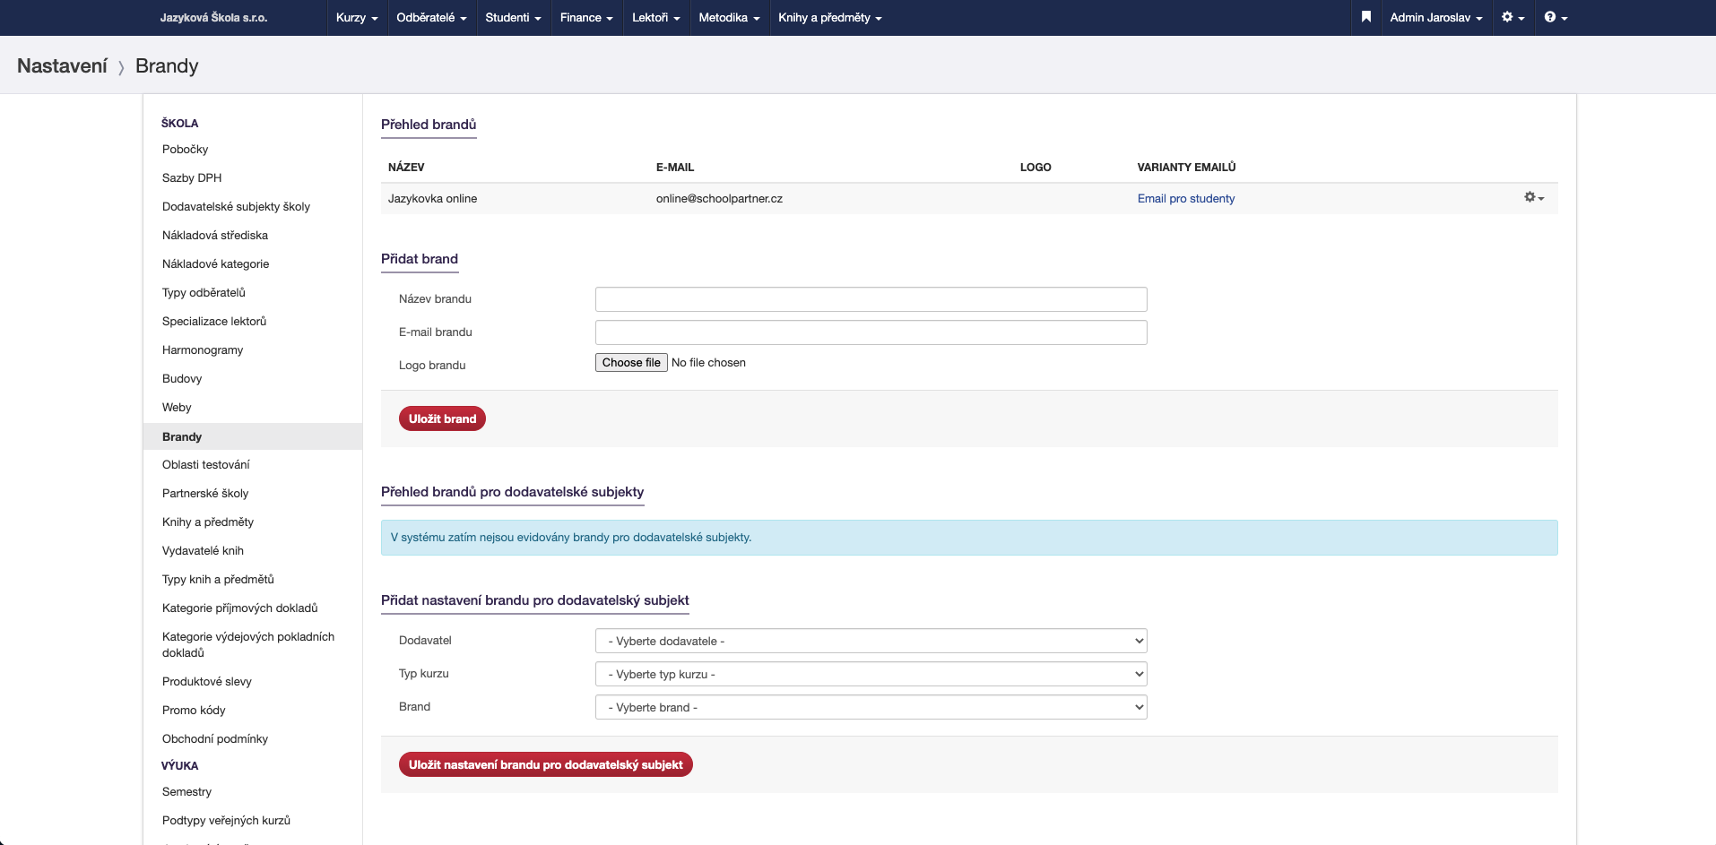Open the gear actions for Jazykovka online row
This screenshot has width=1716, height=845.
tap(1533, 197)
